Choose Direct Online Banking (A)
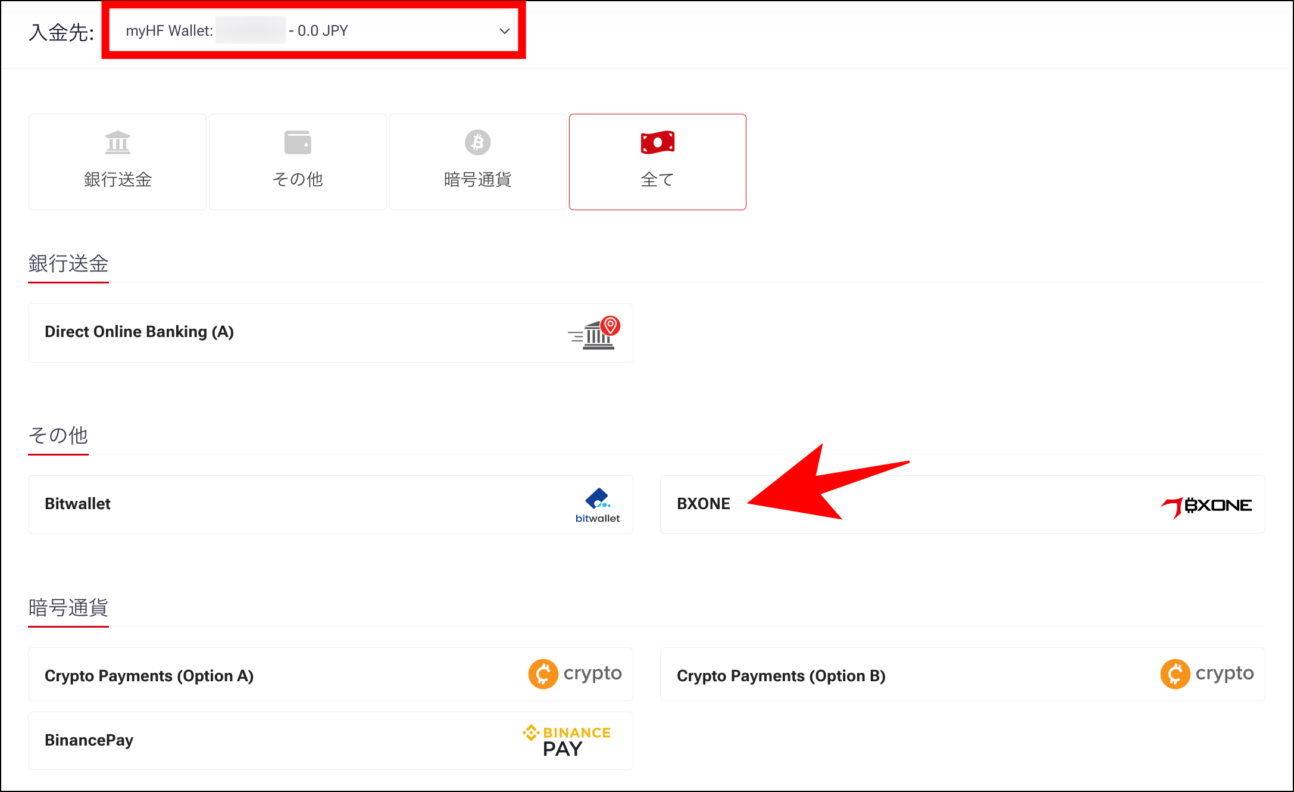 point(139,332)
